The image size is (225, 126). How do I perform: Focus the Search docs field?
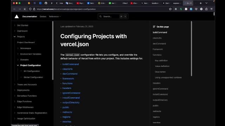[113, 16]
